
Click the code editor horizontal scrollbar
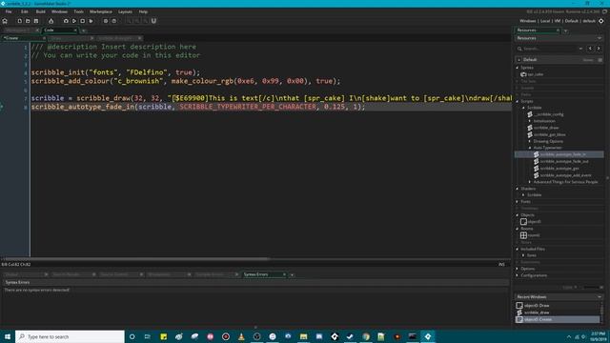pyautogui.click(x=136, y=258)
